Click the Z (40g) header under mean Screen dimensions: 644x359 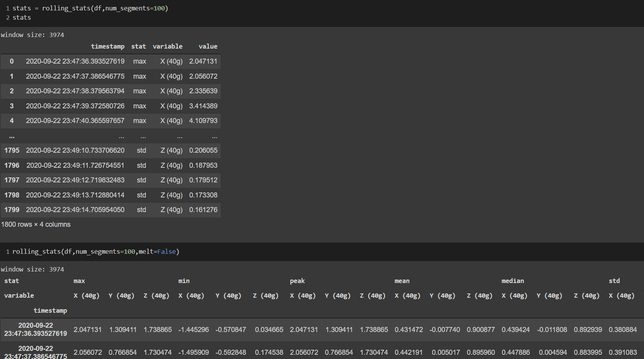479,295
